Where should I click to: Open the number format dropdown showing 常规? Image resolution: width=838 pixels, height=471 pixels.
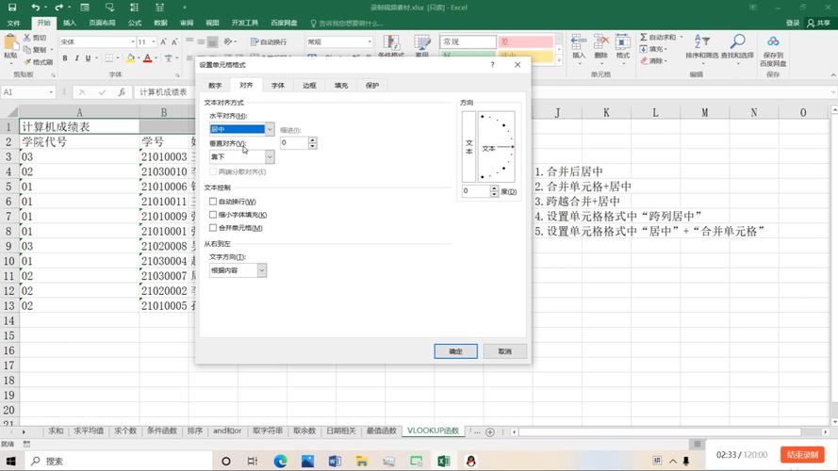(370, 41)
